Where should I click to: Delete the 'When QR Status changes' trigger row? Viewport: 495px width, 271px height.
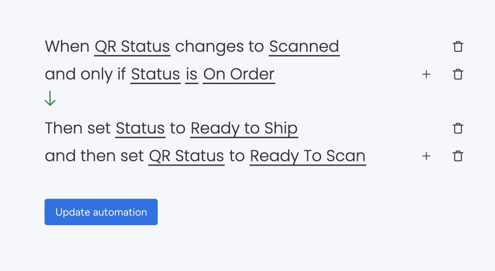click(457, 47)
